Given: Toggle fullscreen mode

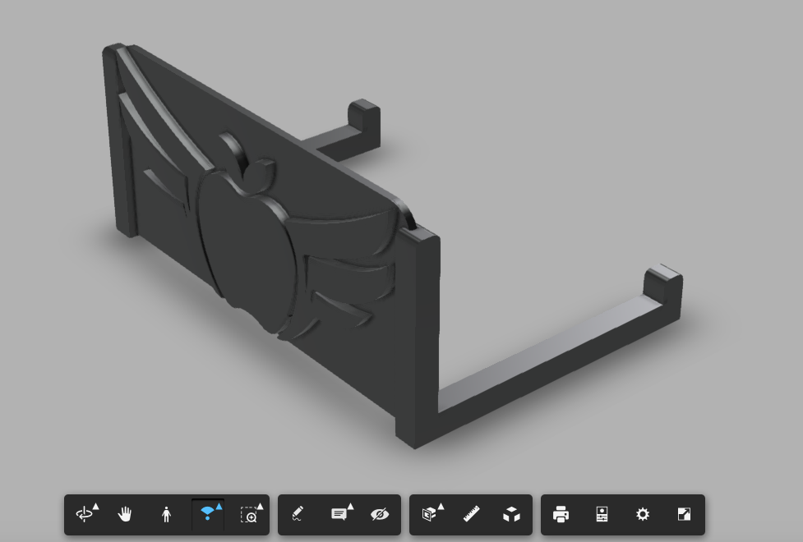Looking at the screenshot, I should click(x=684, y=514).
